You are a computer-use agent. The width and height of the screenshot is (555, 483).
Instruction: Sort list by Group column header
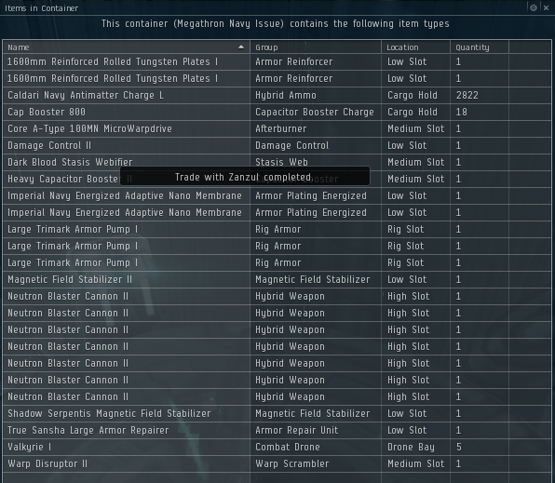coord(316,47)
